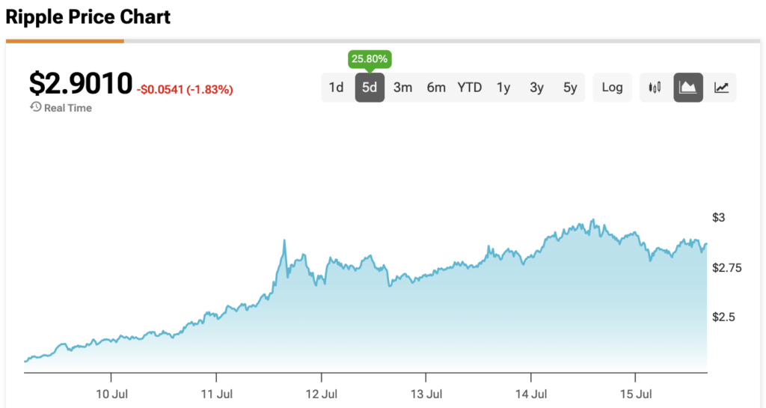Click the Real Time clock icon
This screenshot has height=408, width=766.
35,107
